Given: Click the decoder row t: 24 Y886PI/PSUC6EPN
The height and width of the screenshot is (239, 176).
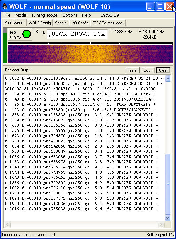Looking at the screenshot, I should [80, 94].
